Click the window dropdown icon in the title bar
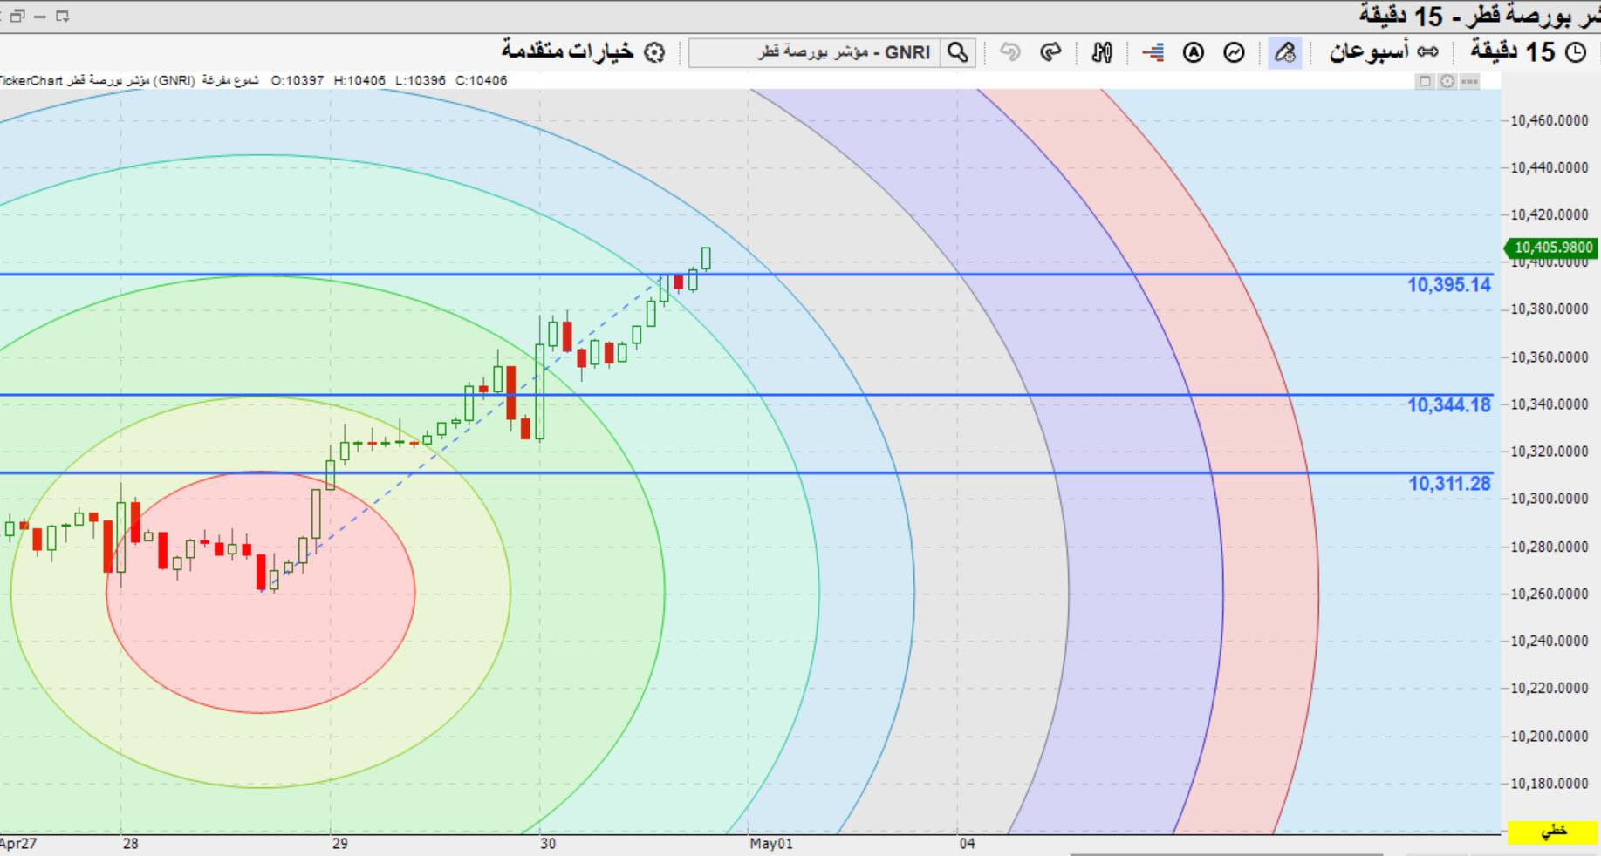This screenshot has width=1601, height=856. click(62, 16)
